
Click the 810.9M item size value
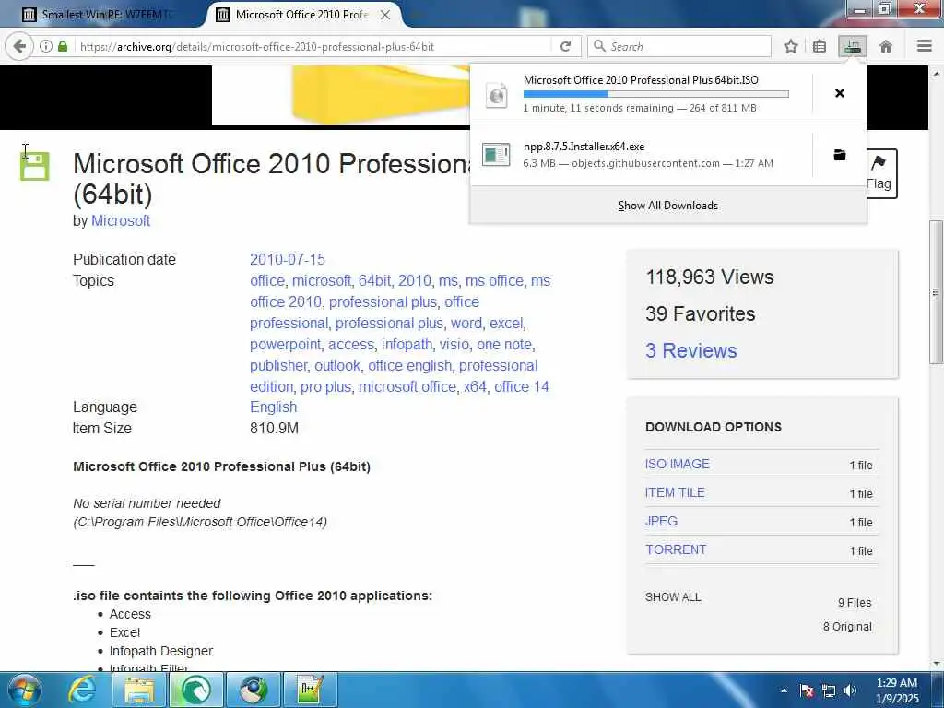[x=274, y=428]
